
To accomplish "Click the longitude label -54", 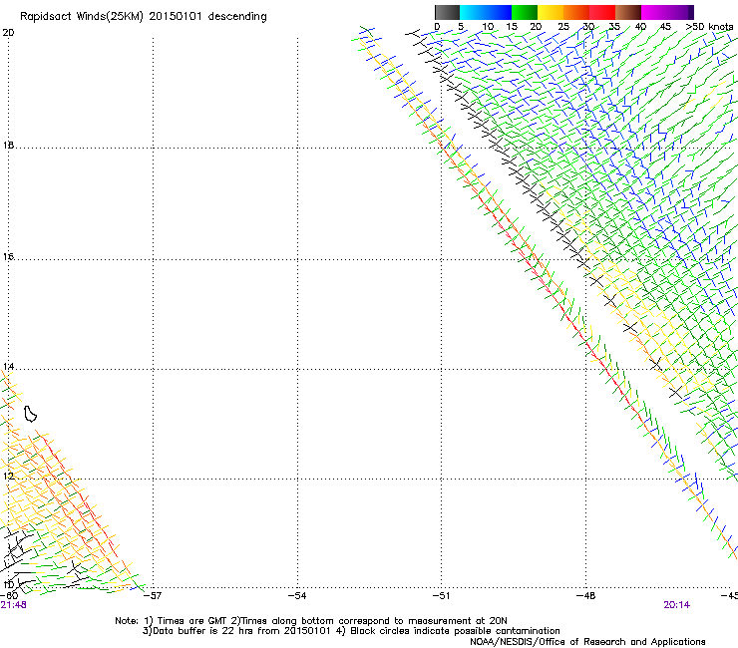I will (x=297, y=595).
